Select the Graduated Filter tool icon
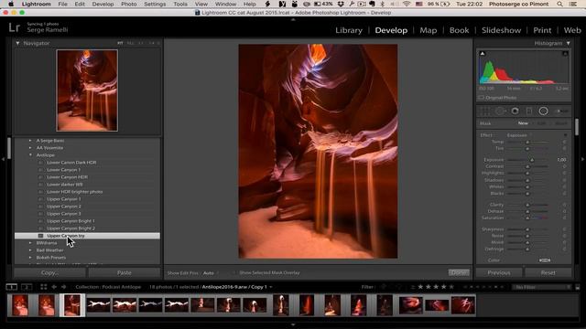The width and height of the screenshot is (586, 329). pyautogui.click(x=529, y=111)
